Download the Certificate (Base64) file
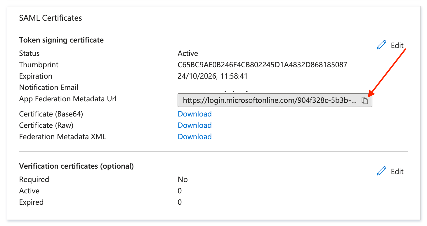The height and width of the screenshot is (226, 427). coord(195,114)
